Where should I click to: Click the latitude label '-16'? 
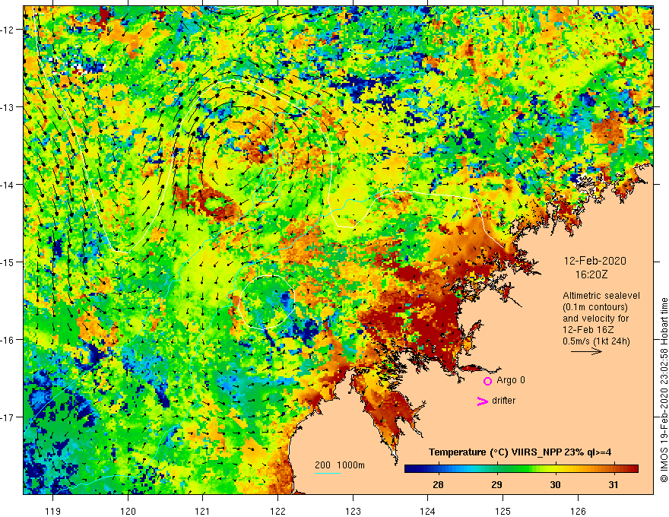(8, 340)
